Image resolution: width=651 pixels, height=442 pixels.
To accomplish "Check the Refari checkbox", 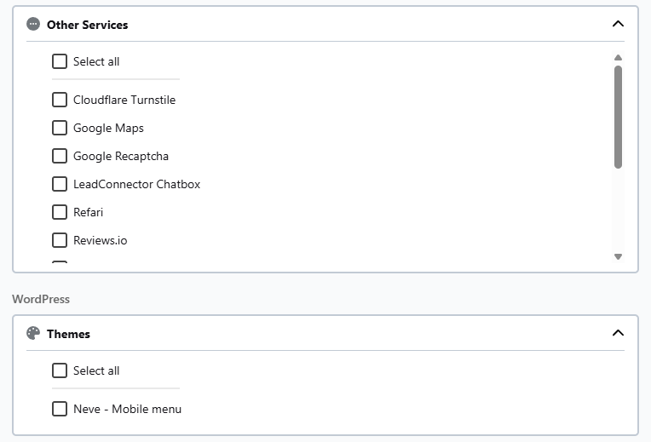I will coord(60,212).
